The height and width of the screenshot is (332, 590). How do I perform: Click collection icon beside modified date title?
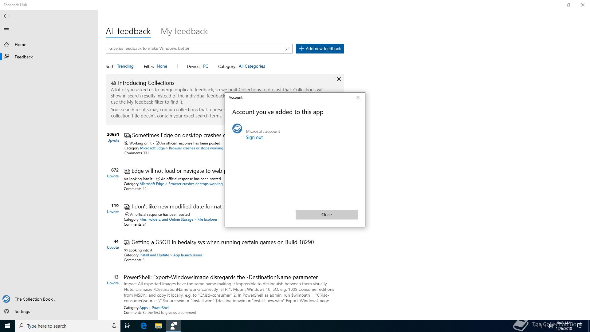[x=127, y=207]
